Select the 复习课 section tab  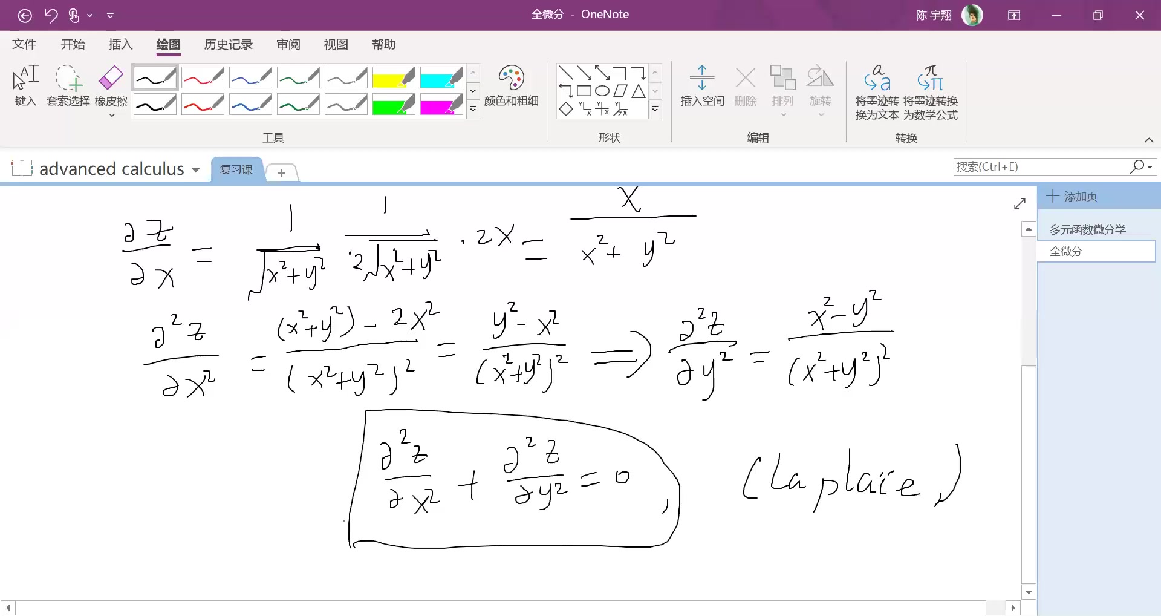(236, 169)
